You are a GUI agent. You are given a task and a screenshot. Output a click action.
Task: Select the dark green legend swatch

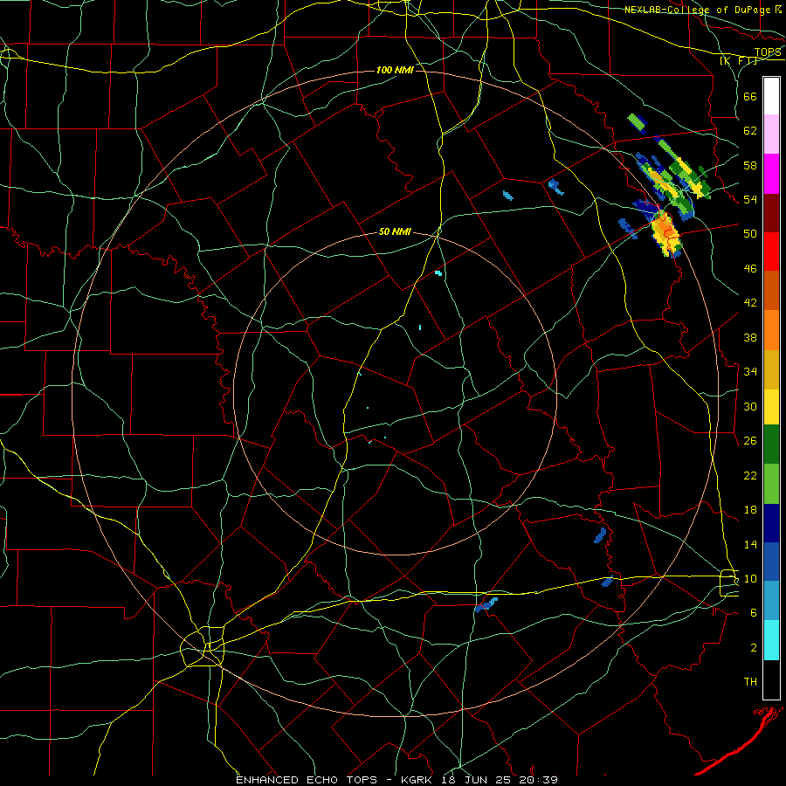(x=771, y=445)
